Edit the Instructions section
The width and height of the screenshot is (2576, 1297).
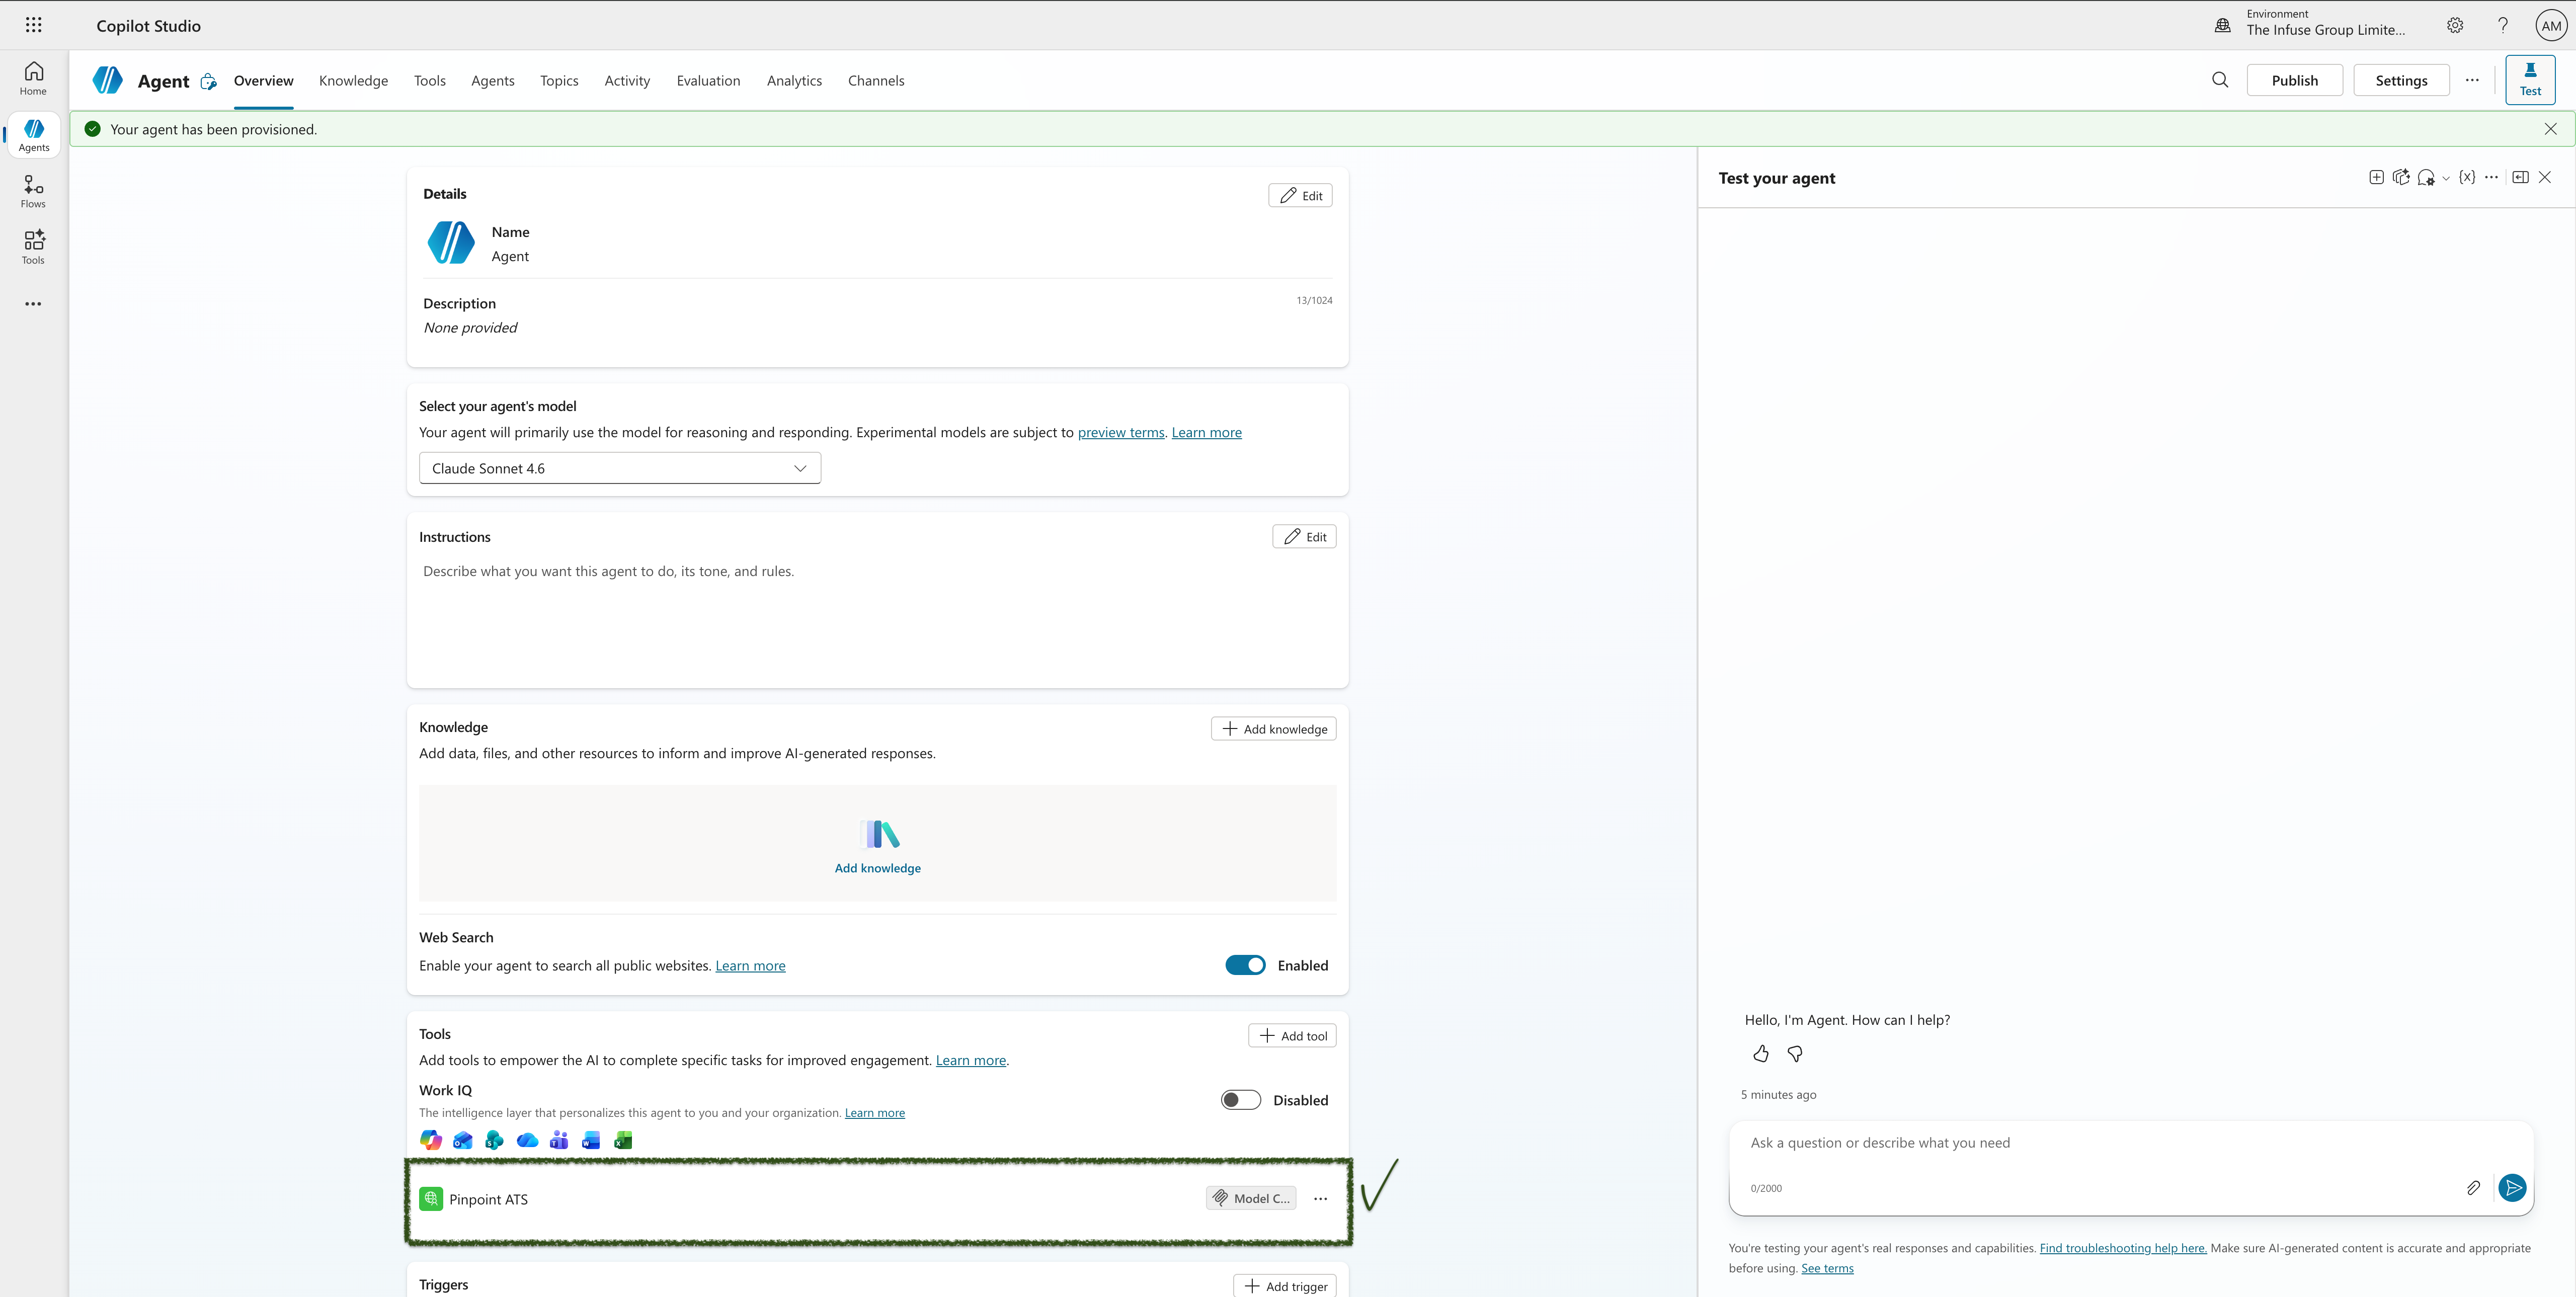coord(1304,537)
